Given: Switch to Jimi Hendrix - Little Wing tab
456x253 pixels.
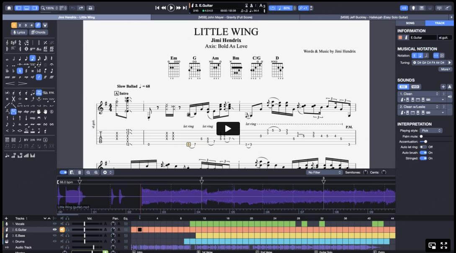Looking at the screenshot, I should [x=77, y=17].
